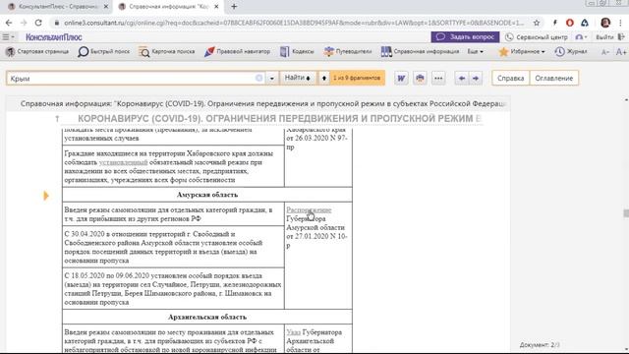The image size is (629, 354).
Task: Open search history dropdown arrow
Action: click(272, 79)
